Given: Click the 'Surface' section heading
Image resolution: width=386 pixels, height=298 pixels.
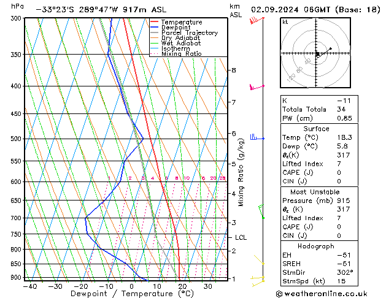Looking at the screenshot, I should (316, 129).
